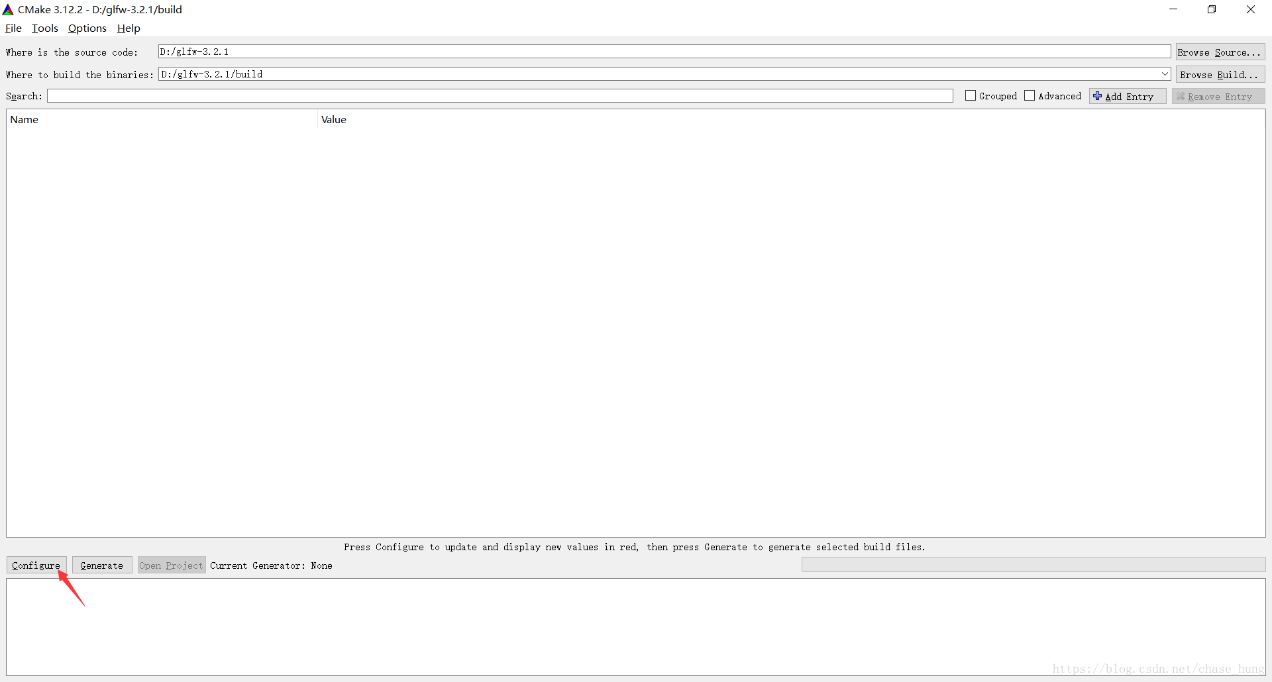This screenshot has height=682, width=1272.
Task: Click 'Current Generator: None' status text
Action: coord(272,565)
